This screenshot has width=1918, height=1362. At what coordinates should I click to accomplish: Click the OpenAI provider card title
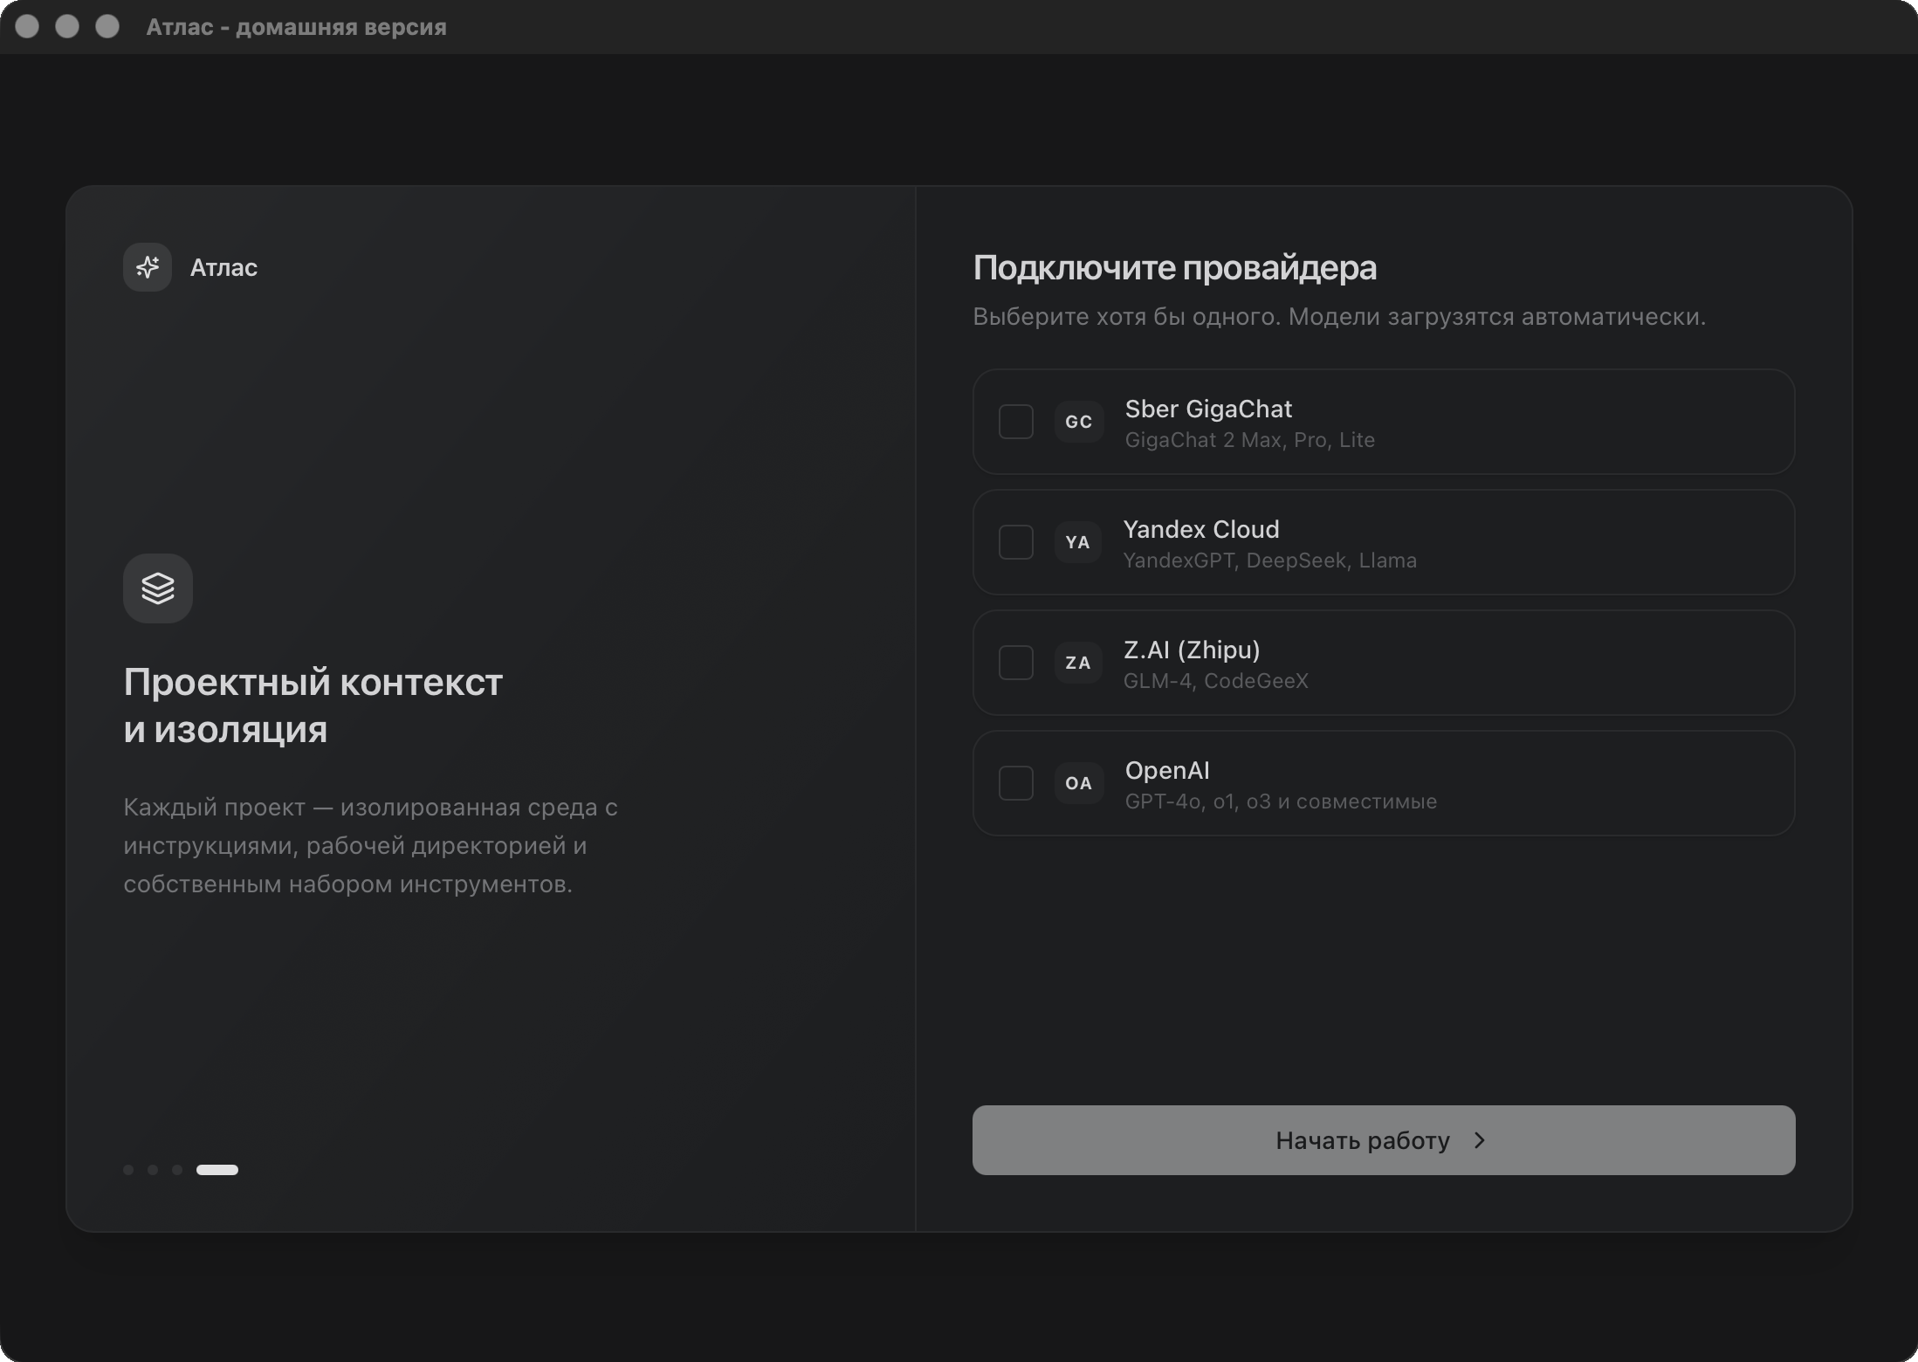1167,770
